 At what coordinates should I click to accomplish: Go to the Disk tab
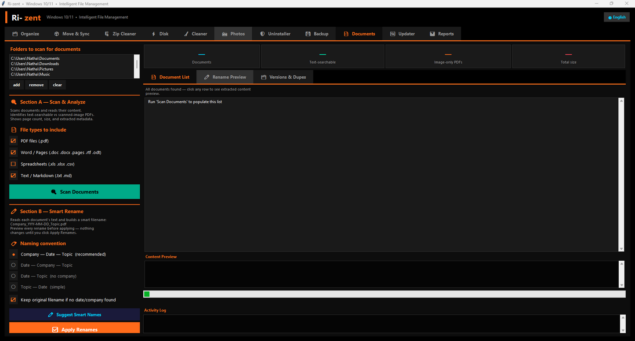(x=160, y=34)
